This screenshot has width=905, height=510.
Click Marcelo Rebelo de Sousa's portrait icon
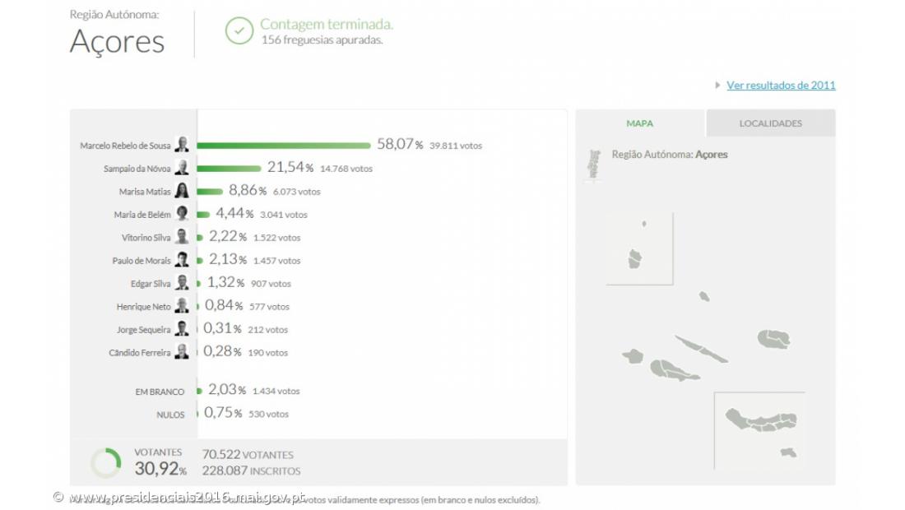[x=182, y=145]
